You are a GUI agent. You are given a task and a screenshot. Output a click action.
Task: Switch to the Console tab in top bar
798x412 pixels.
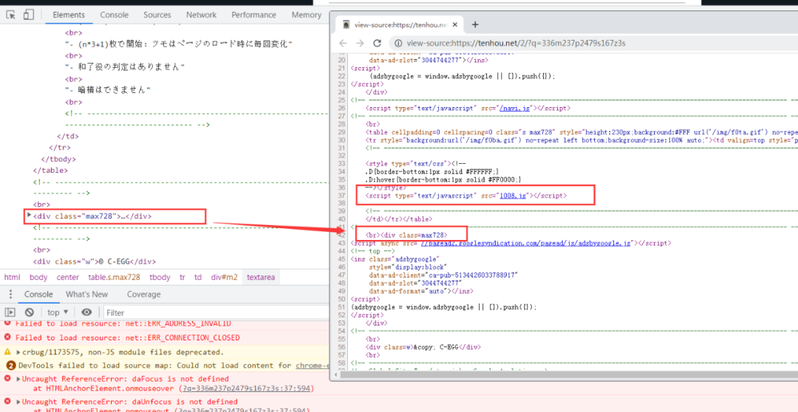pyautogui.click(x=114, y=15)
